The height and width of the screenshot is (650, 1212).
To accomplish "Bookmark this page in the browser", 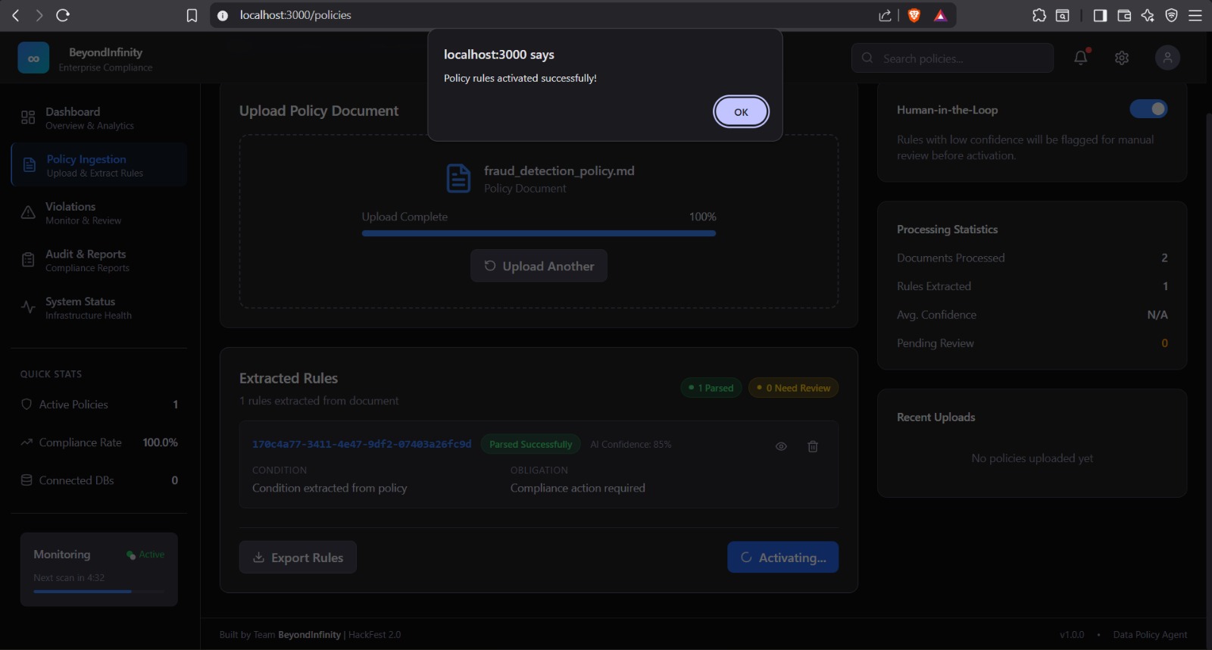I will [192, 15].
